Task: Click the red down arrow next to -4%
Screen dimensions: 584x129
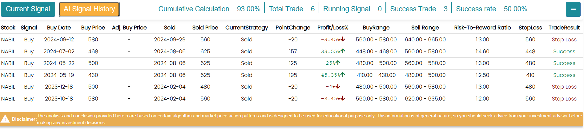Action: pos(338,86)
